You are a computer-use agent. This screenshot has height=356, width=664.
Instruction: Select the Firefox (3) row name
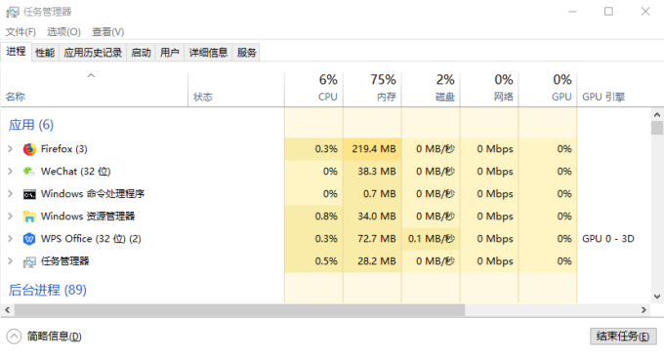63,149
